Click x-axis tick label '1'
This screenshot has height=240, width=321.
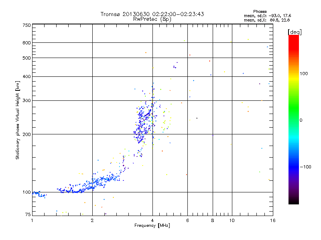click(32, 220)
